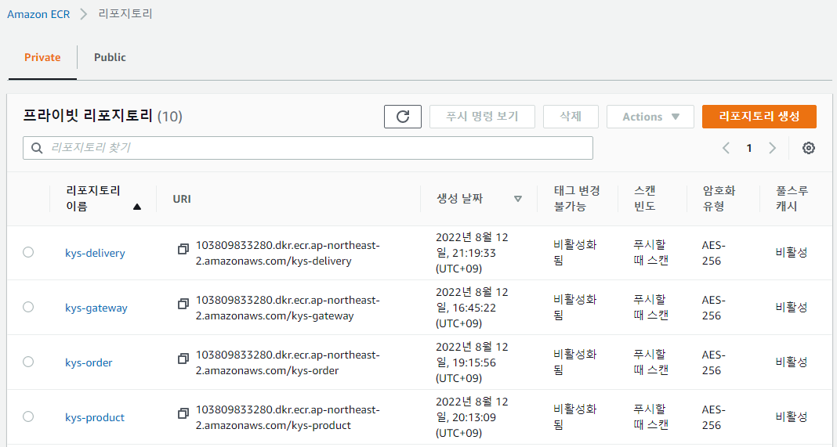Click creation date 20:13:09 cell
The height and width of the screenshot is (447, 837).
(x=472, y=417)
